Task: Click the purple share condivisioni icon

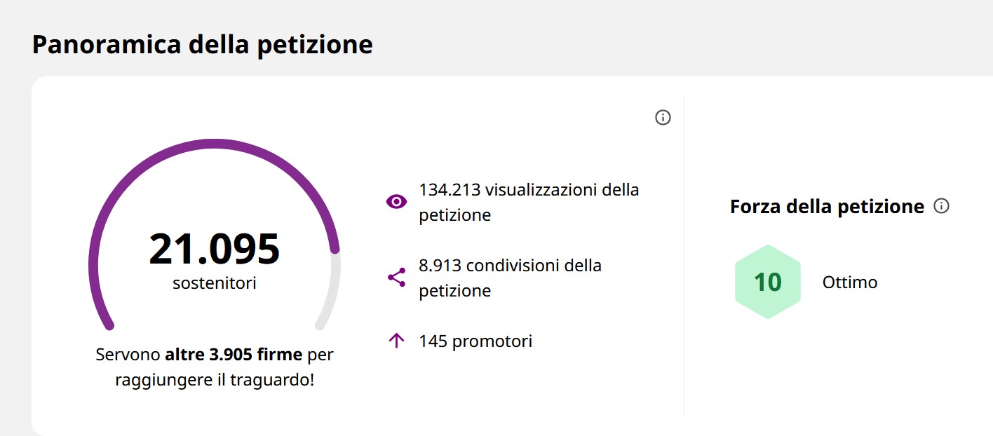Action: coord(396,278)
